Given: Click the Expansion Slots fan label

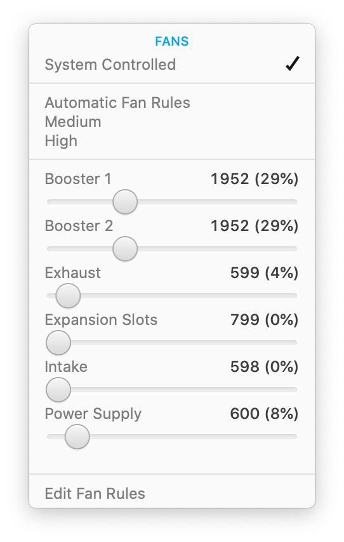Looking at the screenshot, I should point(101,320).
